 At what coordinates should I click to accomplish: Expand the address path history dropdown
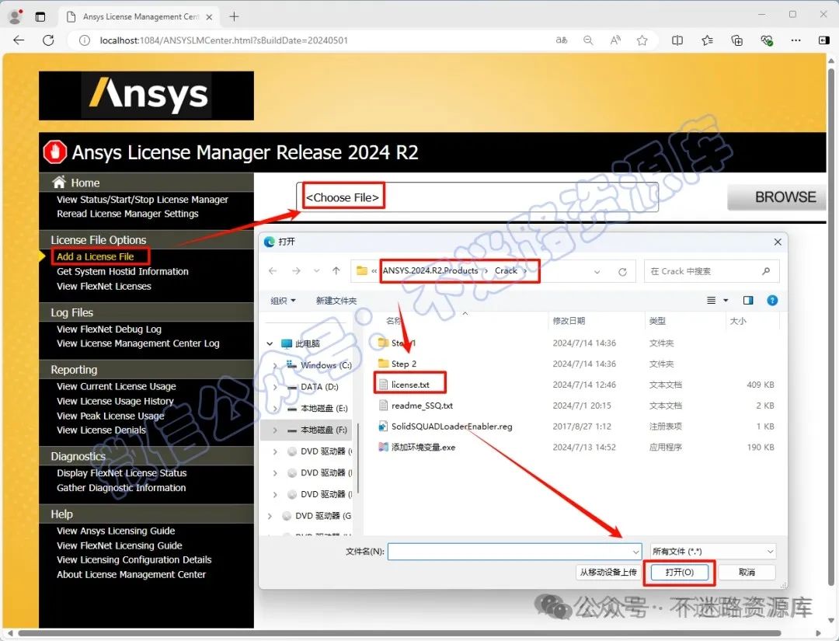tap(597, 272)
